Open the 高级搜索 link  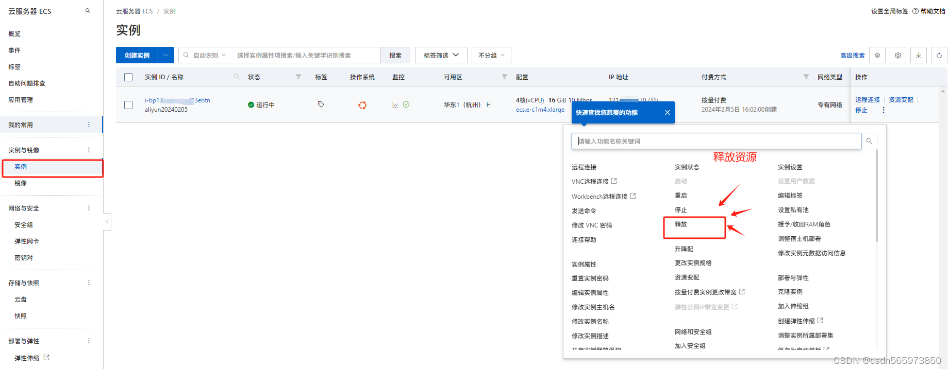853,56
